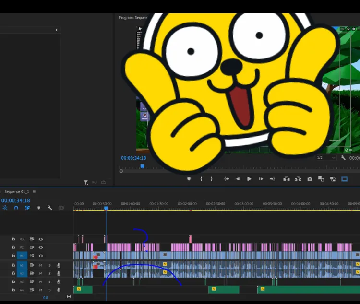Click the timeline timecode 00:00:34:18
The height and width of the screenshot is (304, 360).
tap(16, 200)
